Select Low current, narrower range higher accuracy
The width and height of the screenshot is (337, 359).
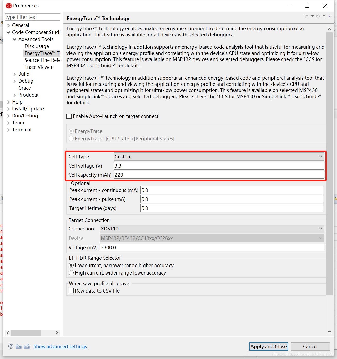(x=71, y=265)
